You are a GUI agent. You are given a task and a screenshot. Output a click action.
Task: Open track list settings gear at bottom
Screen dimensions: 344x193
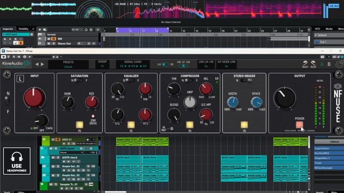(98, 192)
